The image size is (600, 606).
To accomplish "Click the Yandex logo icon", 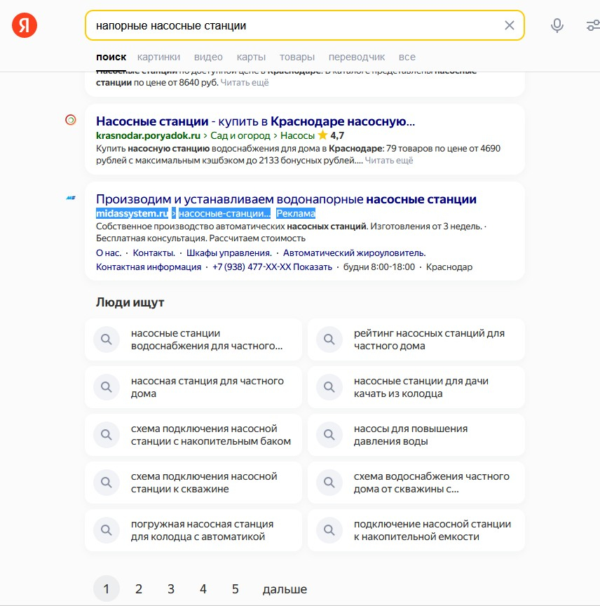I will pos(25,25).
